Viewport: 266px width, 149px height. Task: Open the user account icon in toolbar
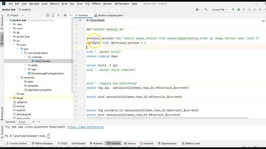pos(198,10)
